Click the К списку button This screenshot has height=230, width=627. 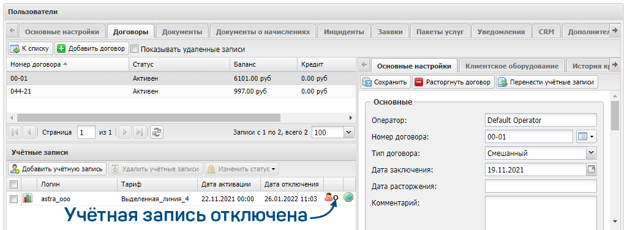click(x=31, y=49)
